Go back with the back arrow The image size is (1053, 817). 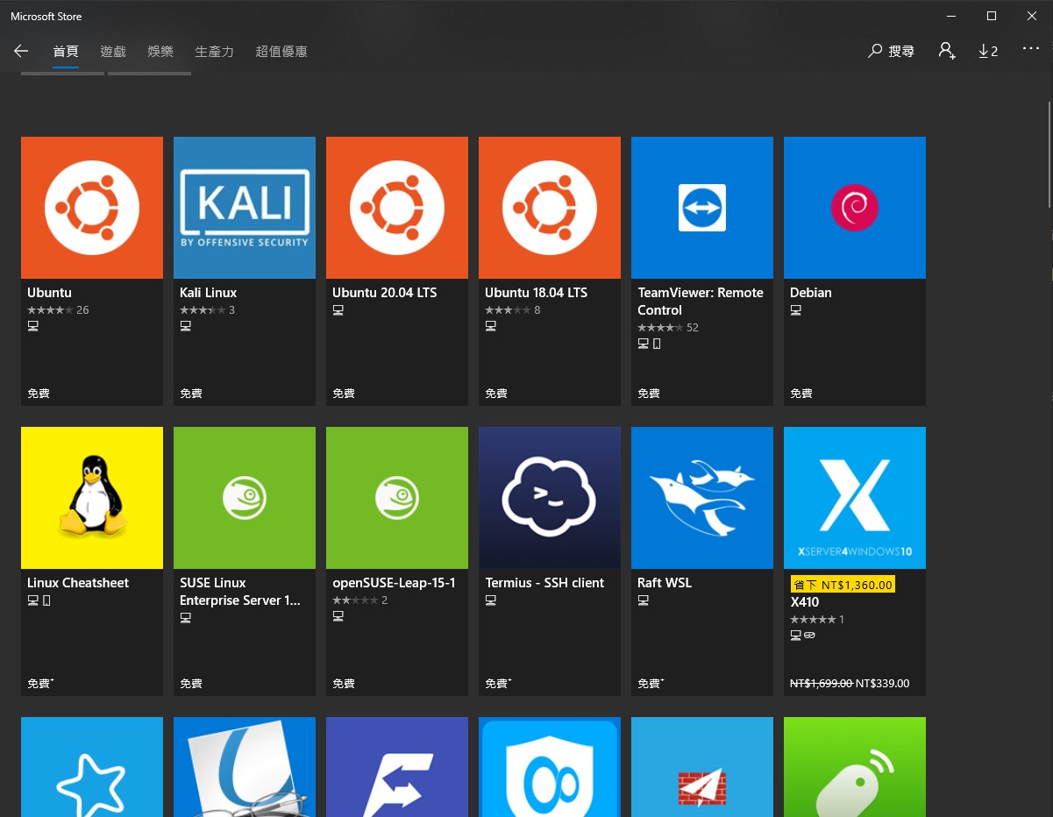click(21, 52)
